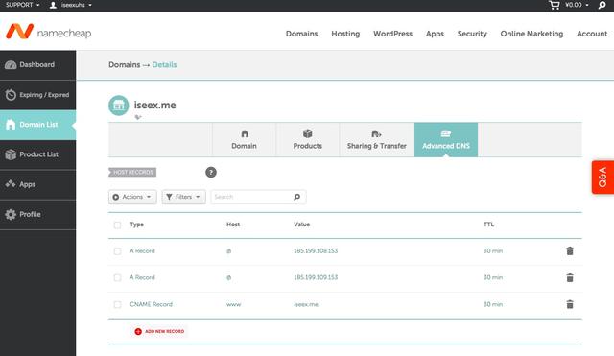Click the Type column header
This screenshot has height=356, width=614.
136,225
